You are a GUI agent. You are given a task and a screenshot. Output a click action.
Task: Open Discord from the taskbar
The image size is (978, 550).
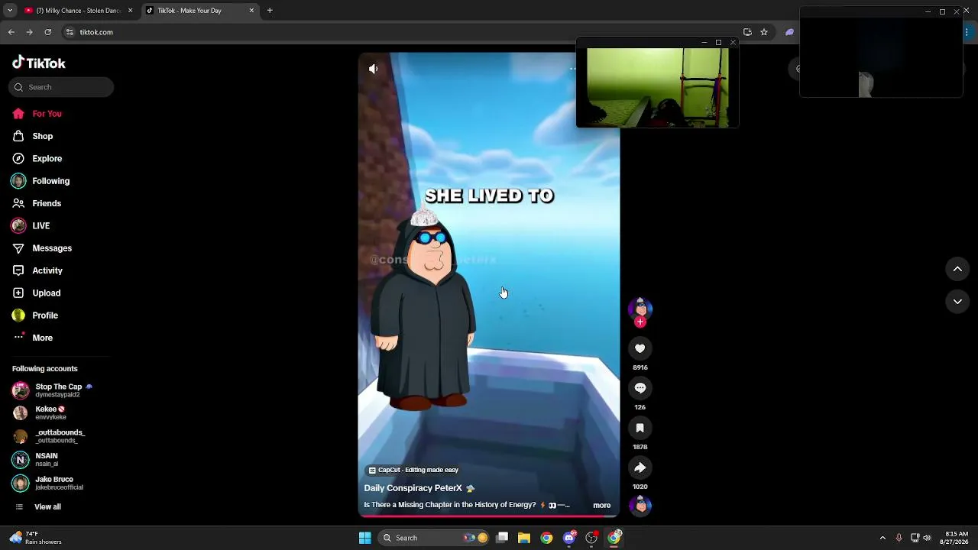click(569, 538)
